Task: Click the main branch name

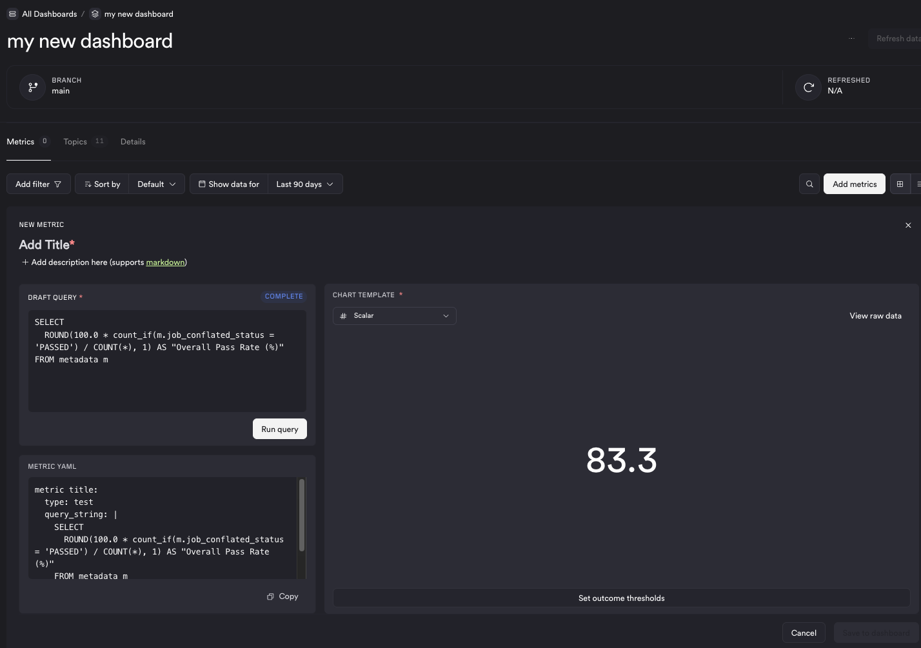Action: coord(61,91)
